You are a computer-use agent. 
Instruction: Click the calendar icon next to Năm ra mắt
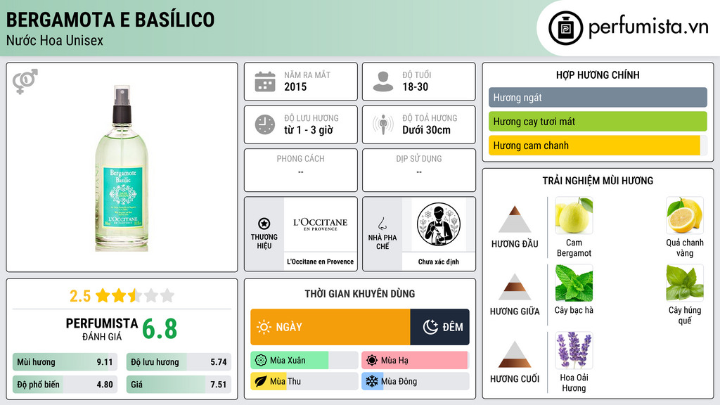pos(265,82)
